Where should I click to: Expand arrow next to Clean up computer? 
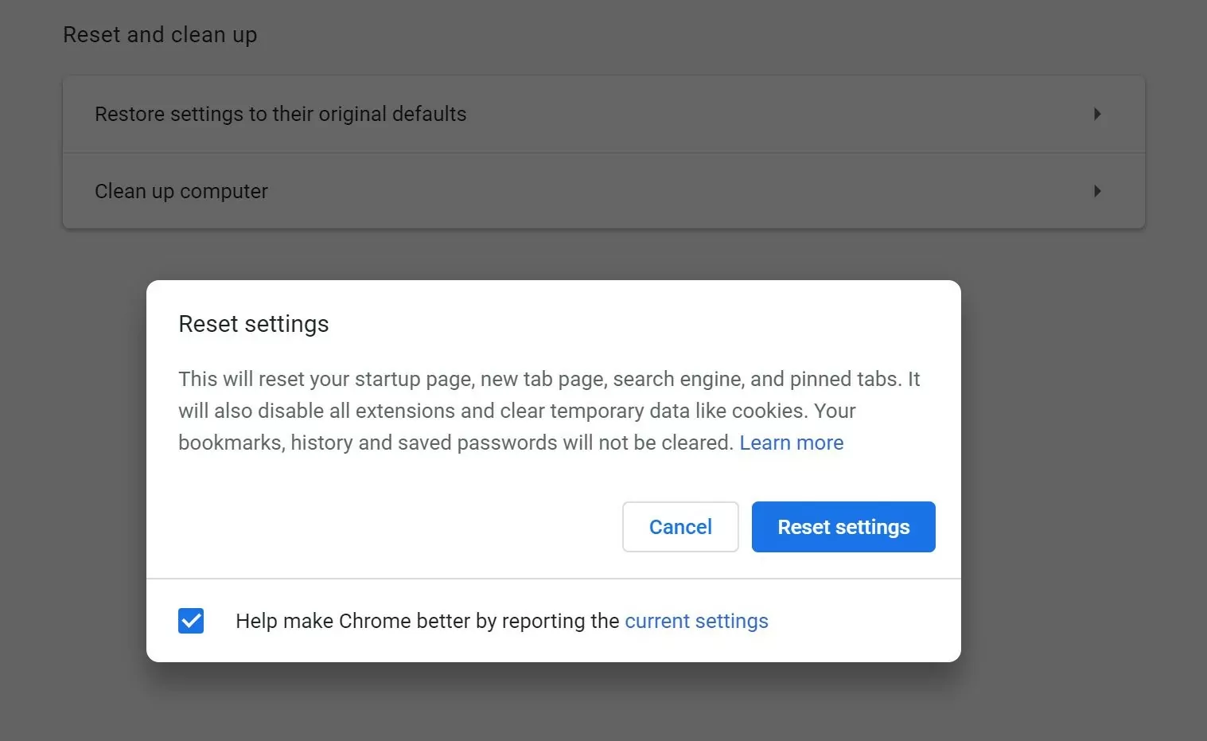click(x=1097, y=191)
